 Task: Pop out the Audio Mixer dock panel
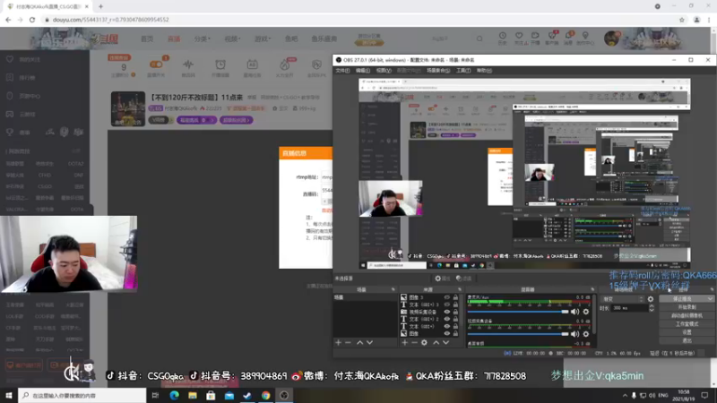(x=592, y=289)
